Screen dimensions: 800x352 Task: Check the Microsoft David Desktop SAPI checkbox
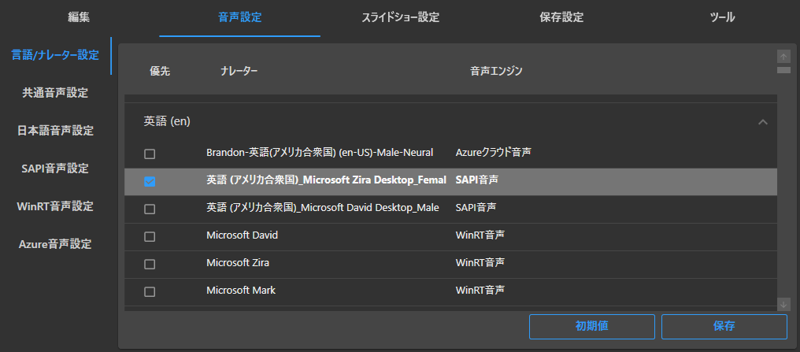(150, 209)
